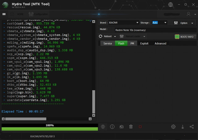Image resolution: width=198 pixels, height=140 pixels.
Task: Switch to the Flash tab
Action: [x=121, y=43]
